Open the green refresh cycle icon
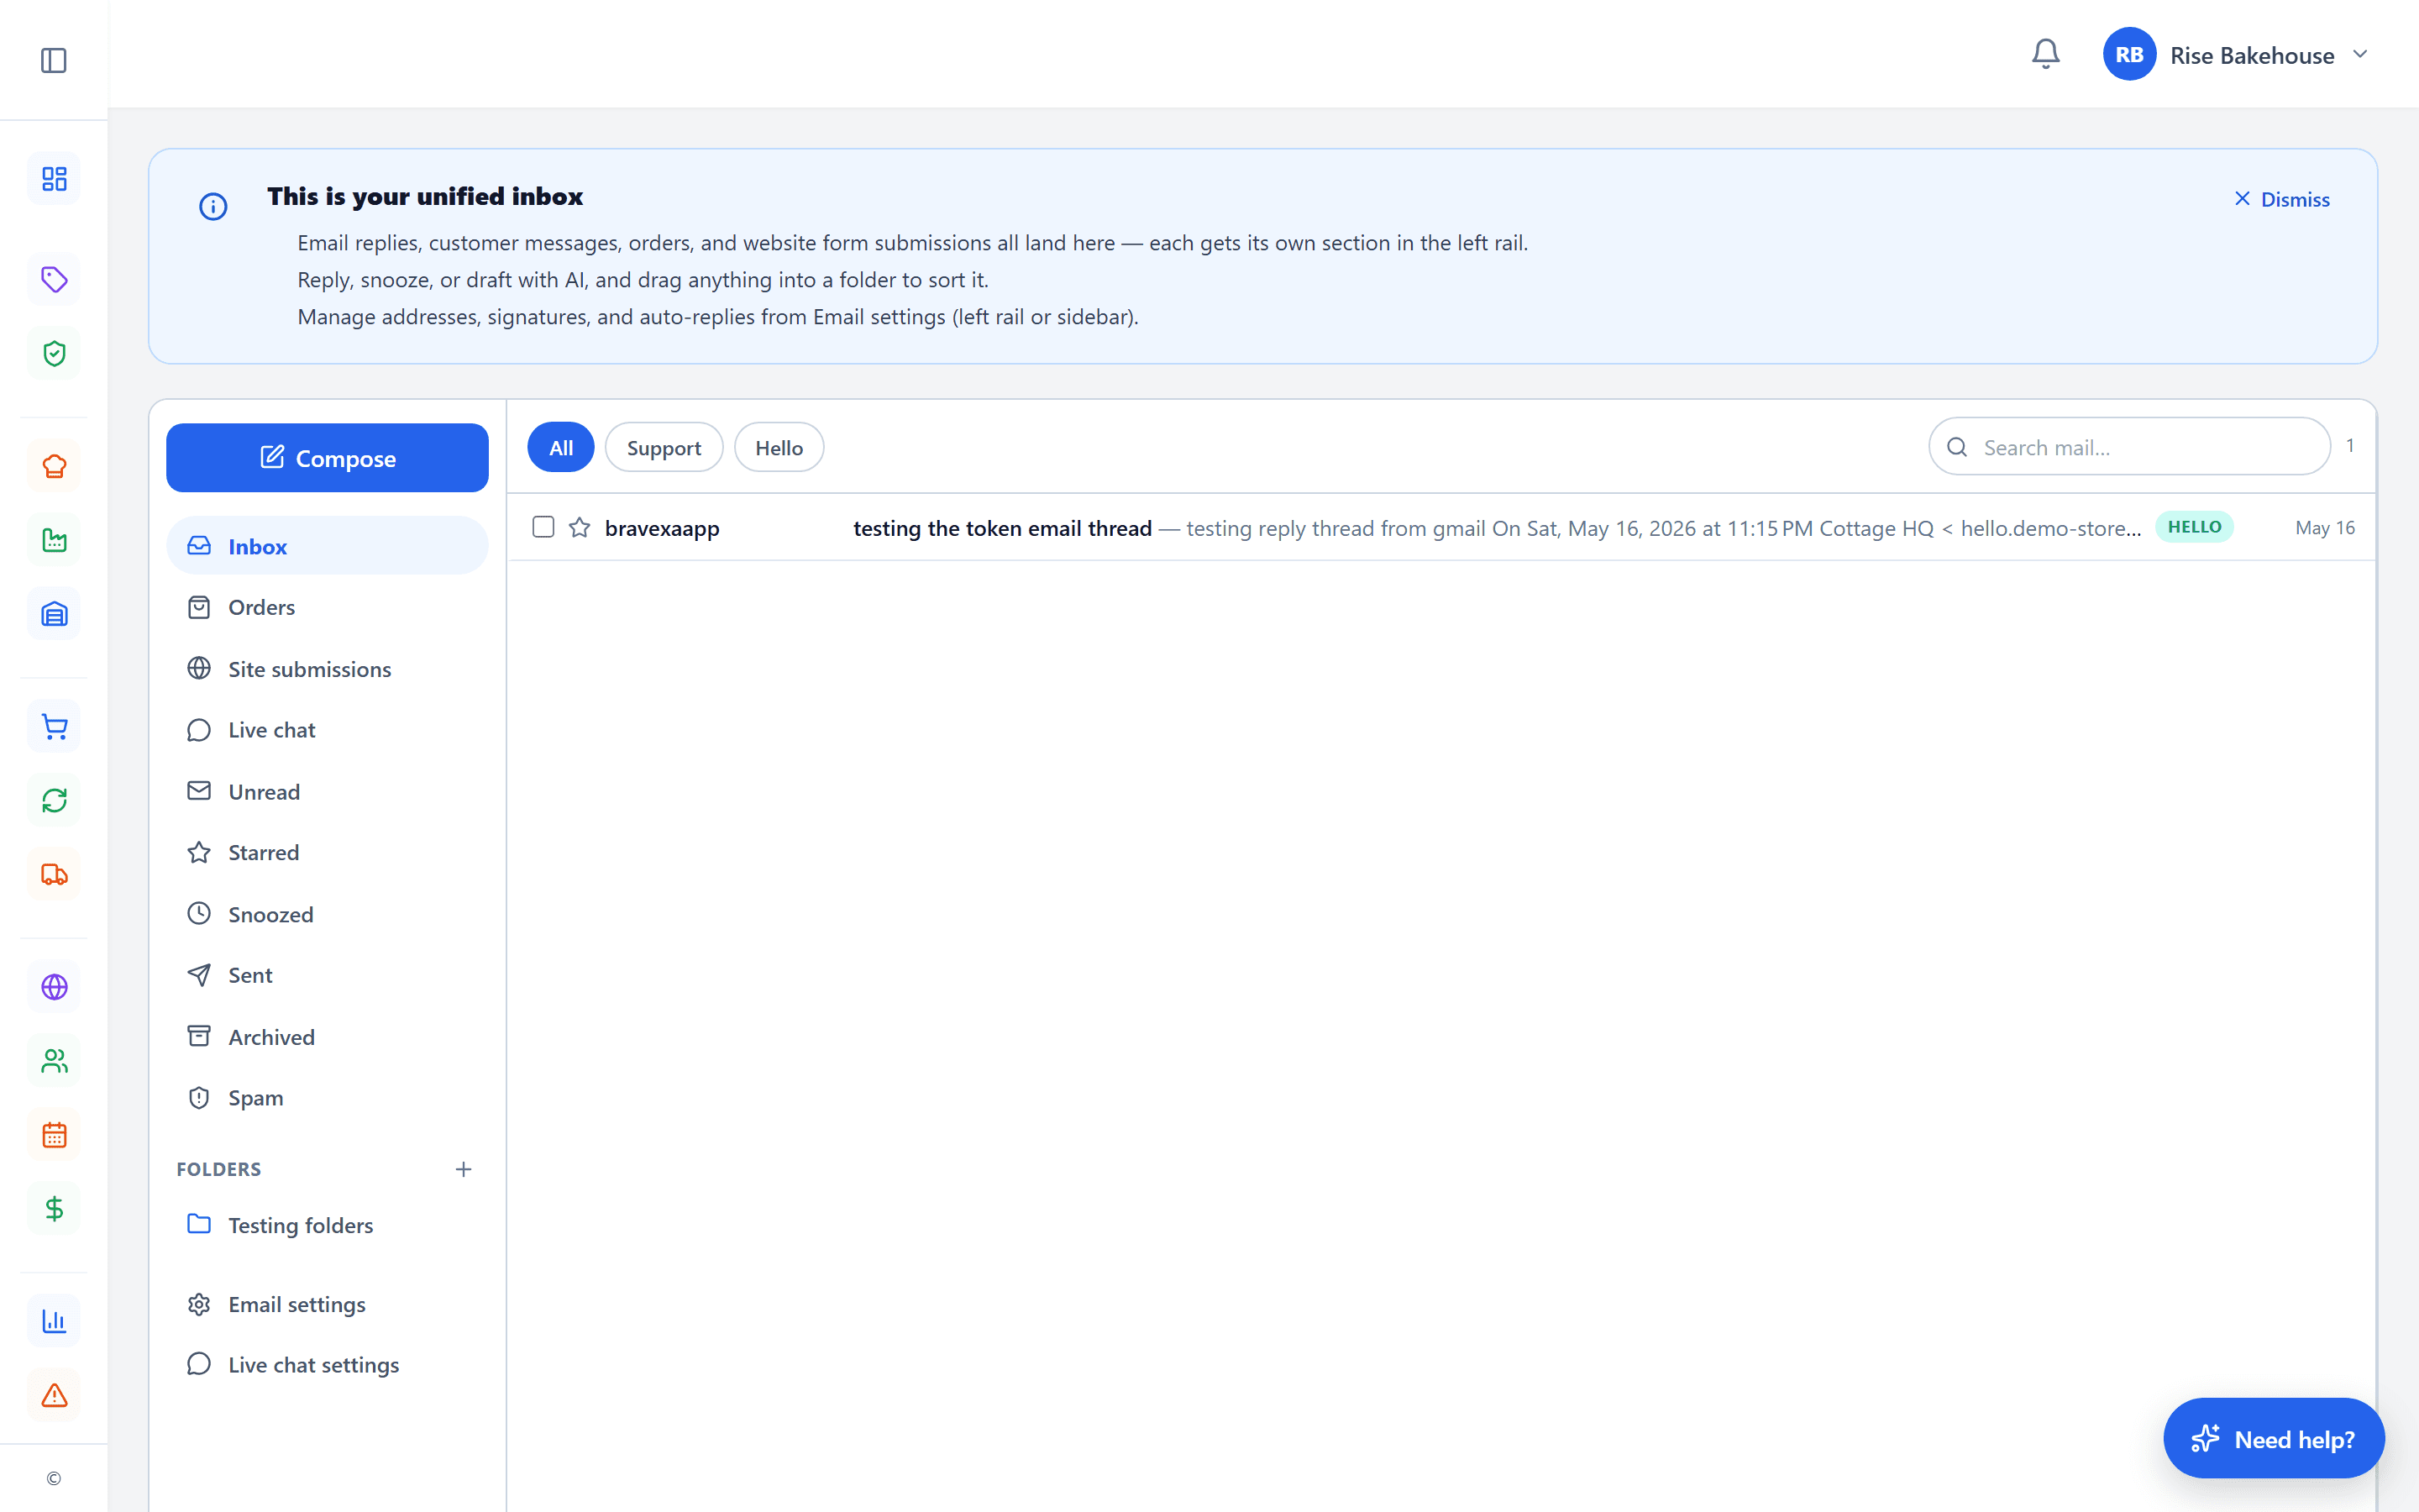2419x1512 pixels. pos(54,801)
